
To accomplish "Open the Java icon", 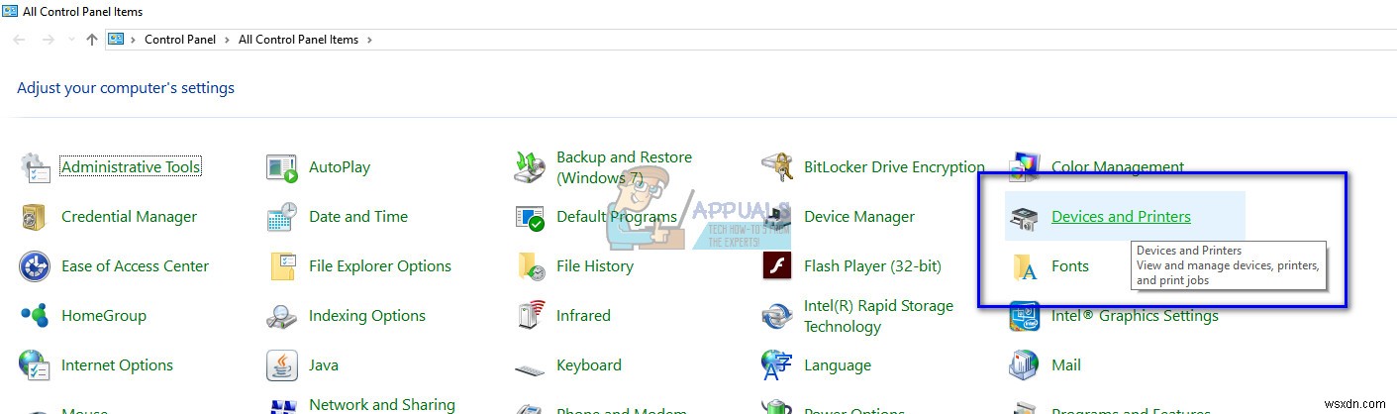I will pyautogui.click(x=282, y=365).
